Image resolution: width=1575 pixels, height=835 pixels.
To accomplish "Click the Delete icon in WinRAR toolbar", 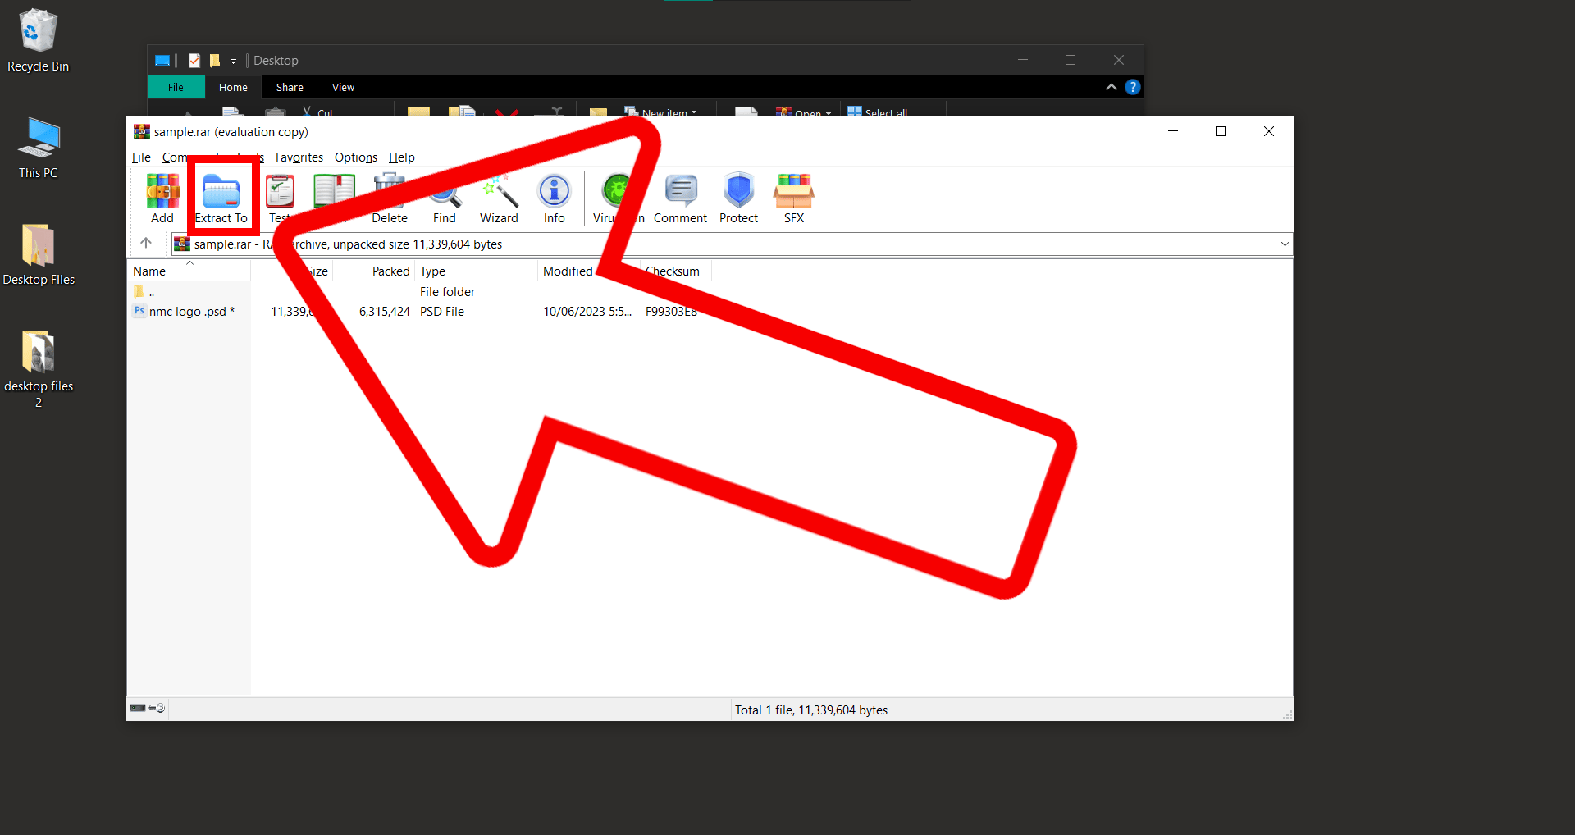I will point(389,197).
